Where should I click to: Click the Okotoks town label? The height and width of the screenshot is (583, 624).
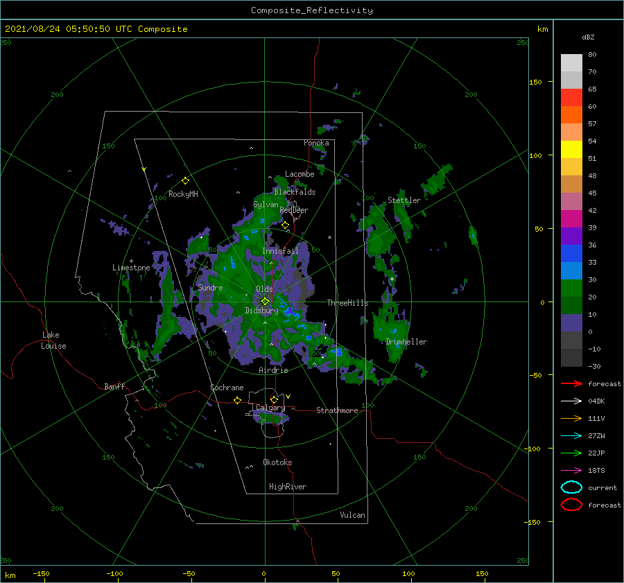(277, 462)
